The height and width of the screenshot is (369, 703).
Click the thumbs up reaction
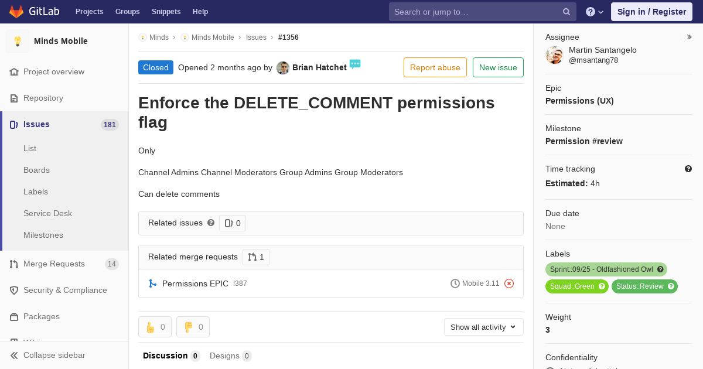(x=155, y=327)
